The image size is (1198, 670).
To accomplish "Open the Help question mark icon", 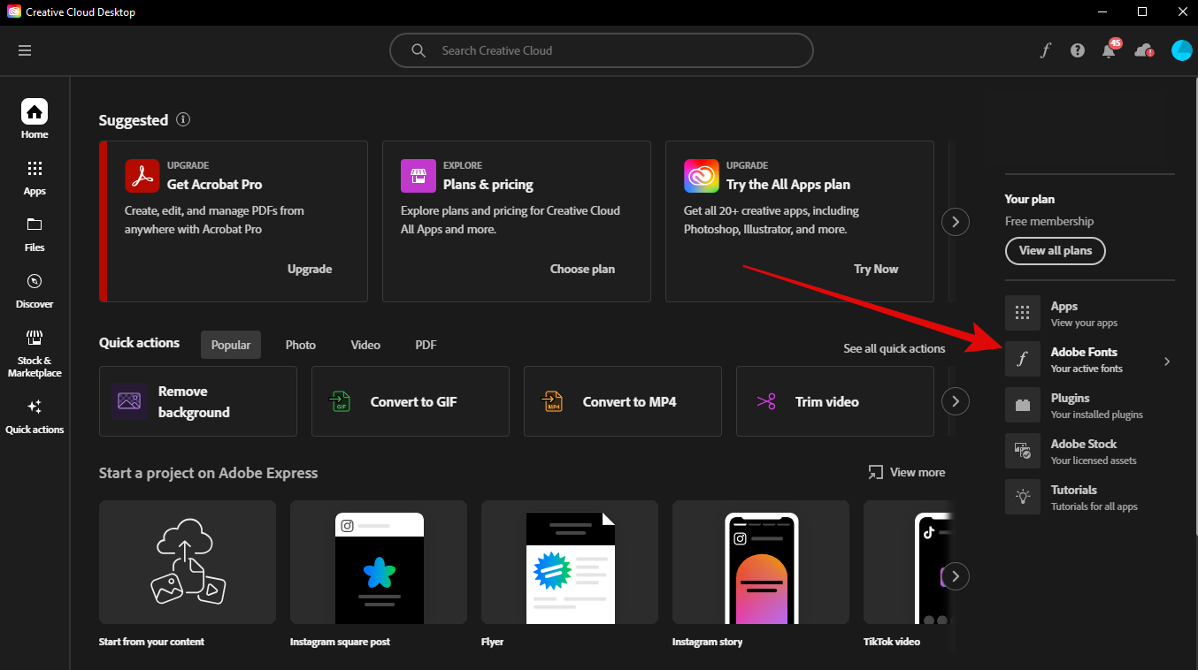I will coord(1077,50).
